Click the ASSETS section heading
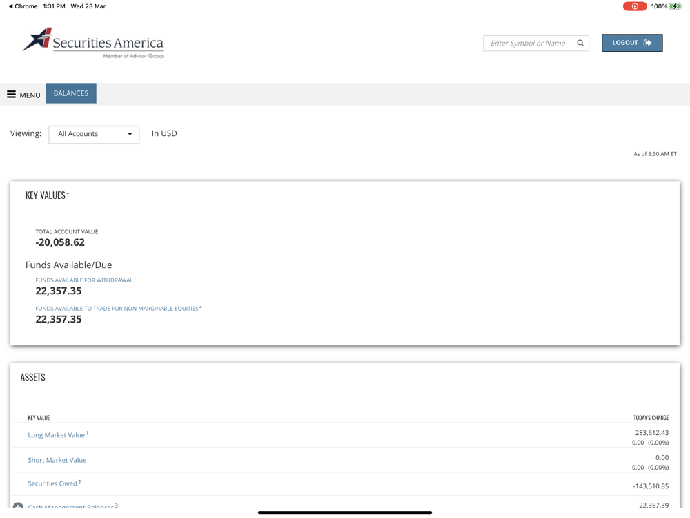Screen dimensions: 690x518 pos(33,378)
